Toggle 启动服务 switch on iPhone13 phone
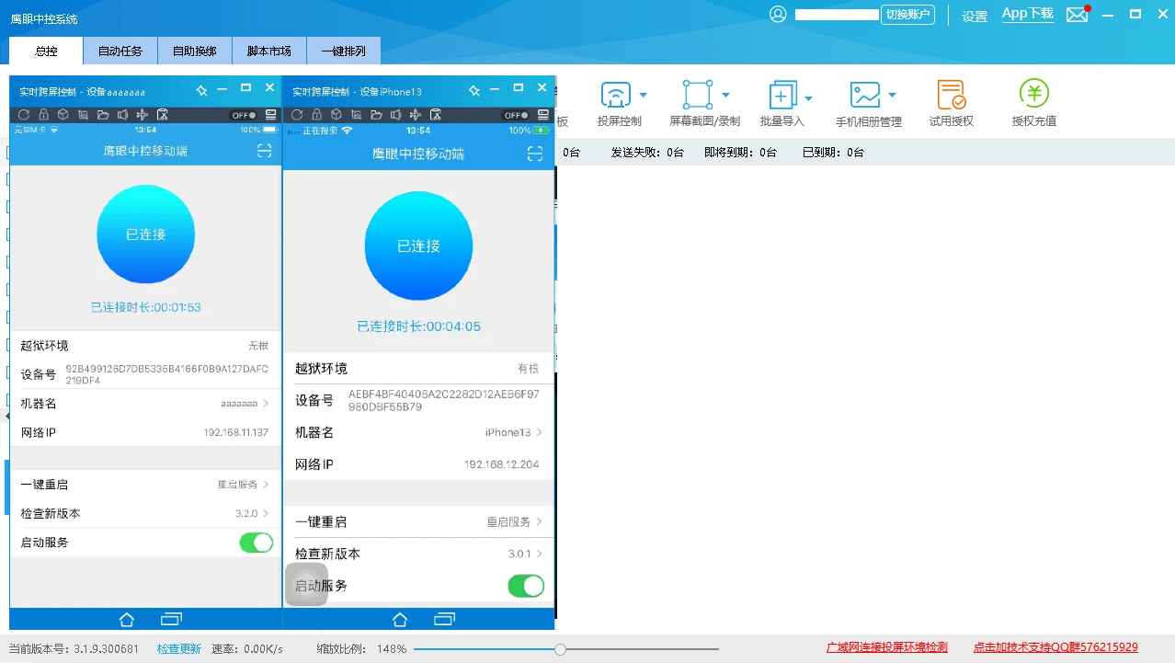1175x663 pixels. coord(526,586)
